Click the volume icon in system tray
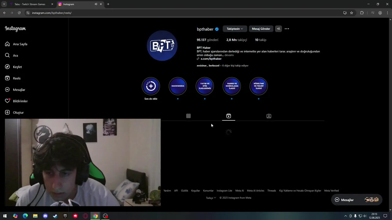This screenshot has height=220, width=392. (365, 216)
